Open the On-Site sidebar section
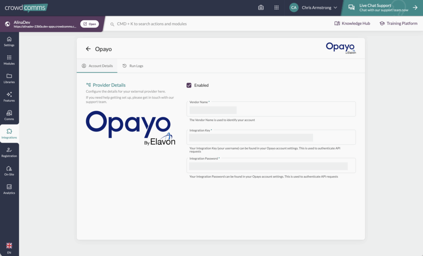The height and width of the screenshot is (256, 423). pyautogui.click(x=9, y=170)
